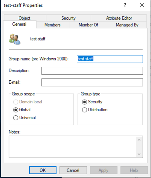Viewport: 151px width, 178px height.
Task: Select the Security group type
Action: [92, 102]
